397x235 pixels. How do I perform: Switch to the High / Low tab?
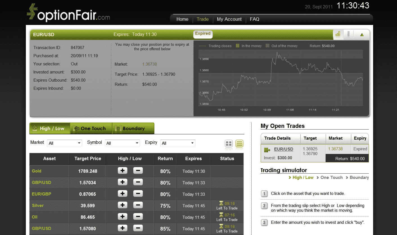[50, 128]
